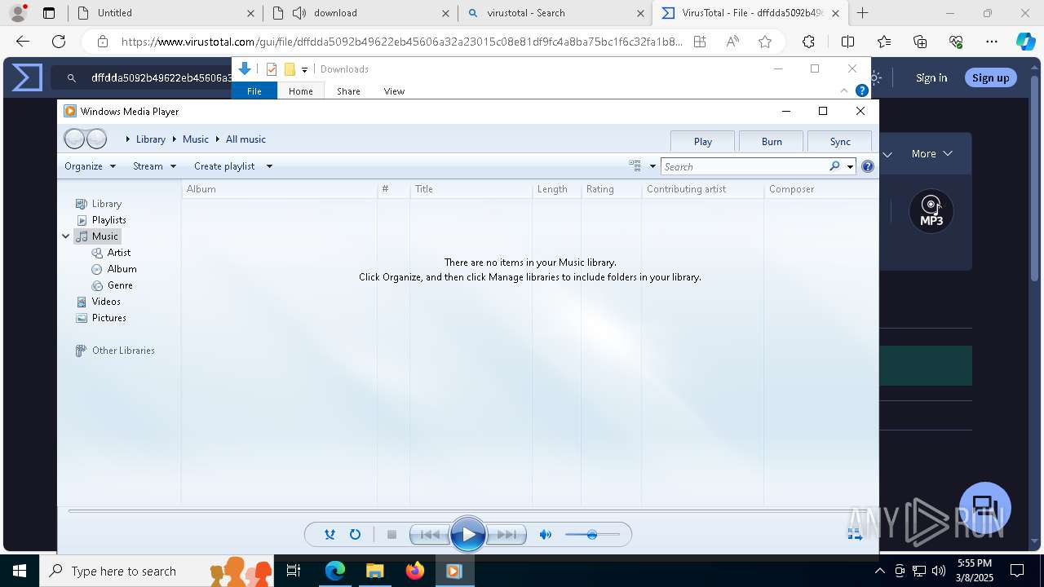Viewport: 1044px width, 587px height.
Task: Sort by the Composer column header
Action: [x=821, y=189]
